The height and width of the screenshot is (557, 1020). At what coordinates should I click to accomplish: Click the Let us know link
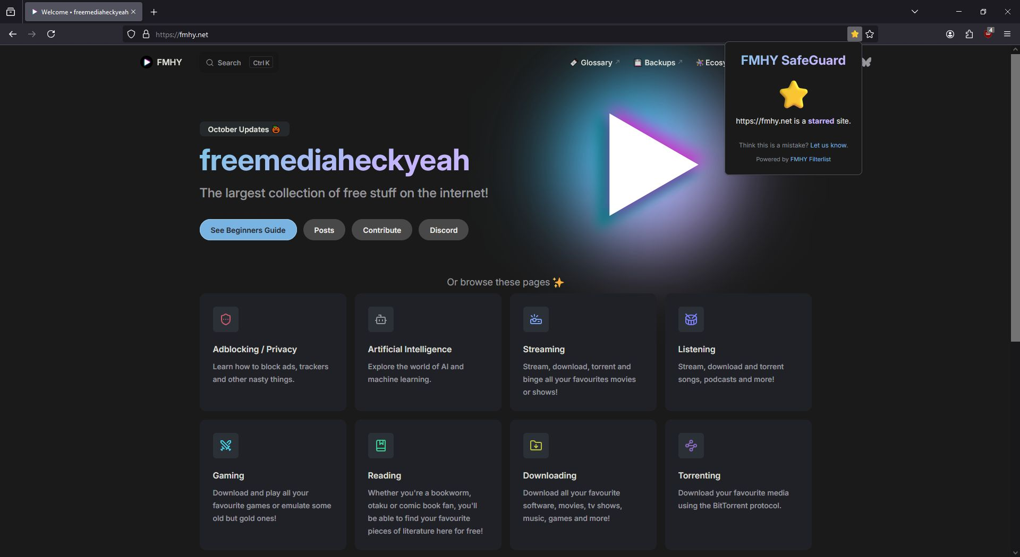829,145
